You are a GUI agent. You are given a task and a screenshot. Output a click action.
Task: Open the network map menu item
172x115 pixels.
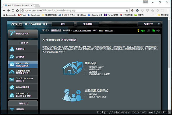tap(23, 49)
